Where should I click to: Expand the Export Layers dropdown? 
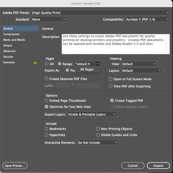coord(92,114)
